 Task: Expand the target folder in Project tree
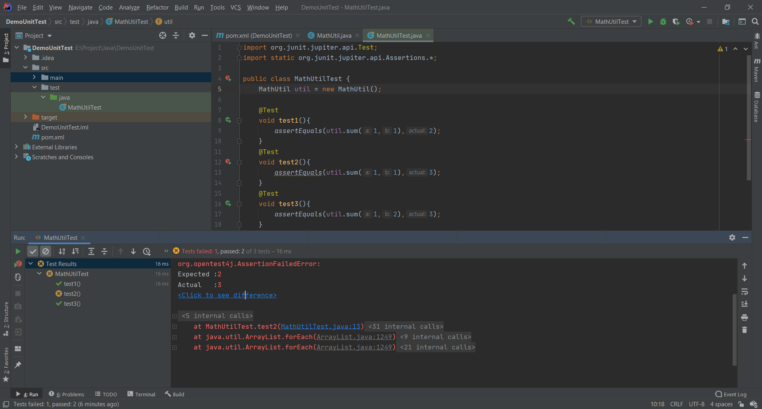pos(25,117)
